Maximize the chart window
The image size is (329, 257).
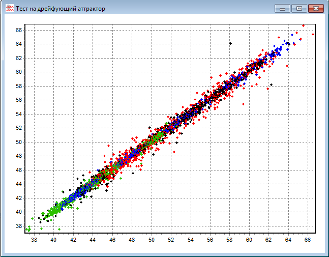click(298, 9)
